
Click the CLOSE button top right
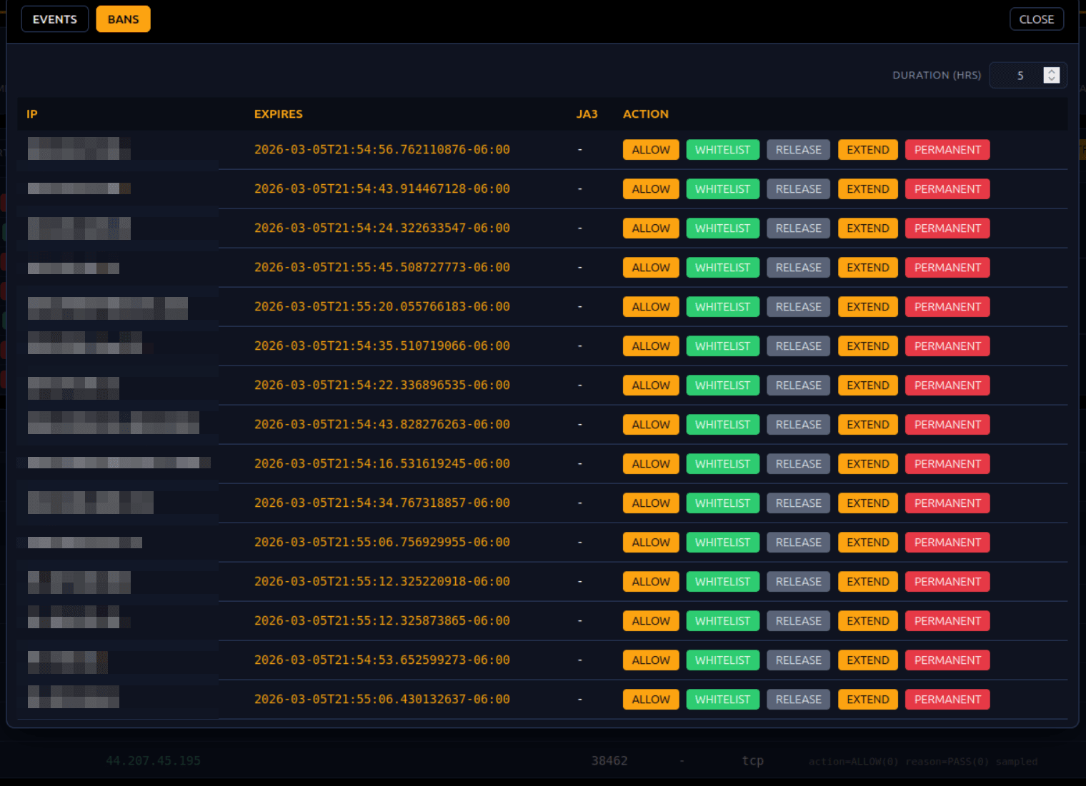coord(1036,19)
